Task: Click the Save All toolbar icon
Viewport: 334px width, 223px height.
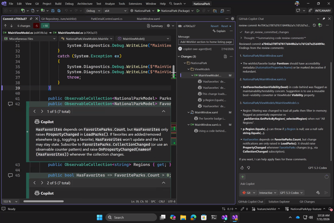Action: [59, 11]
